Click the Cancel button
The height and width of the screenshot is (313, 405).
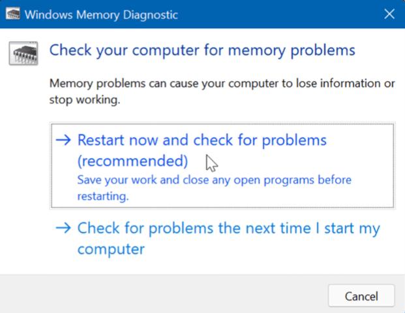[x=361, y=296]
